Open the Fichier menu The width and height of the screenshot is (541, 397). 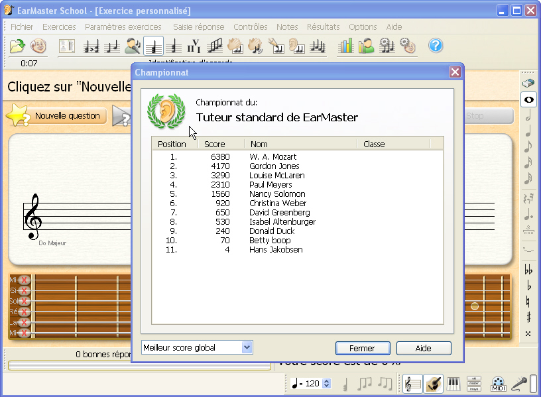[x=22, y=27]
